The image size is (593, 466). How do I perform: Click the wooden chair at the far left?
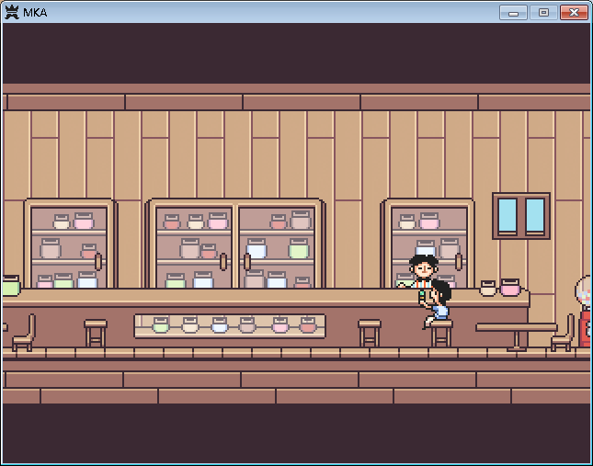pyautogui.click(x=24, y=333)
